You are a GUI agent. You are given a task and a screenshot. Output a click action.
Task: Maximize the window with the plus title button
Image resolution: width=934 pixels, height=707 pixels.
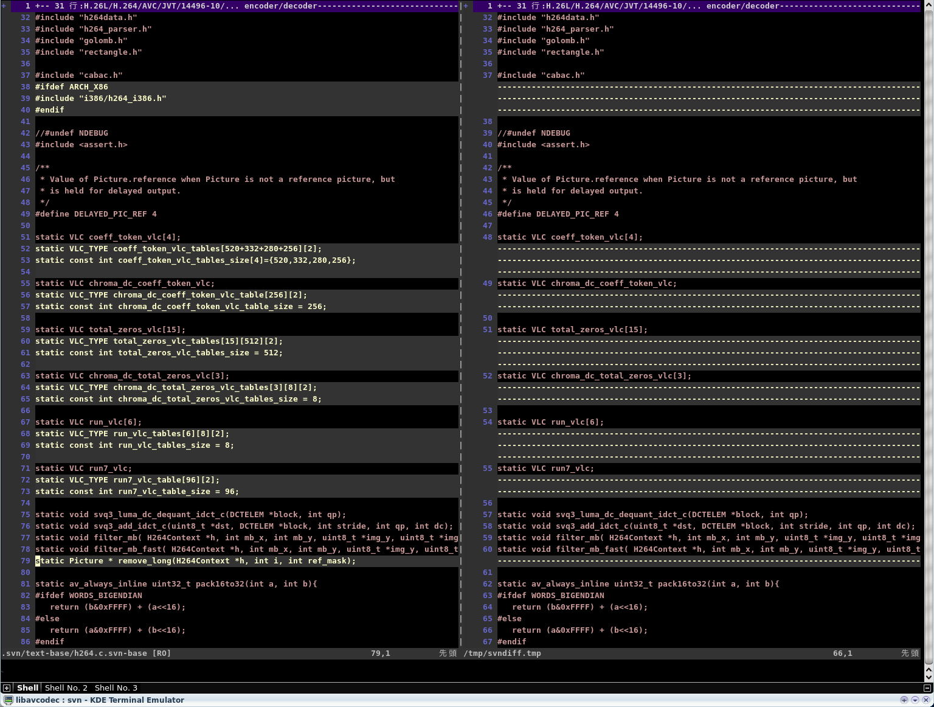904,700
